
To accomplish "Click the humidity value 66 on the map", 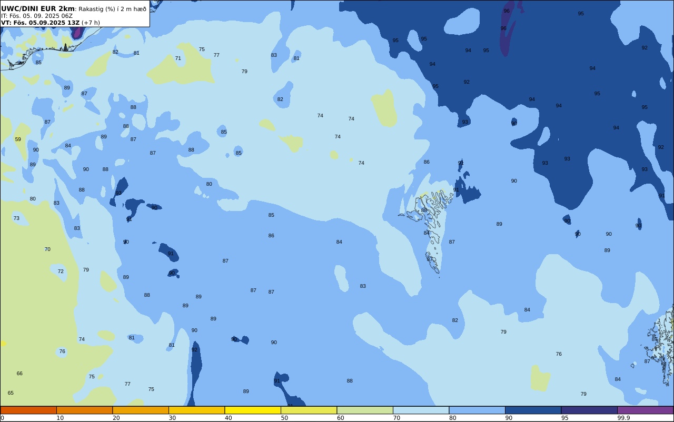I will coord(19,374).
